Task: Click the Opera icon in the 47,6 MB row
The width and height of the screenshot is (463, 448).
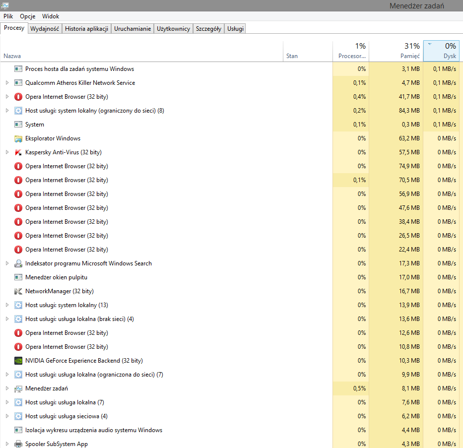Action: 18,208
